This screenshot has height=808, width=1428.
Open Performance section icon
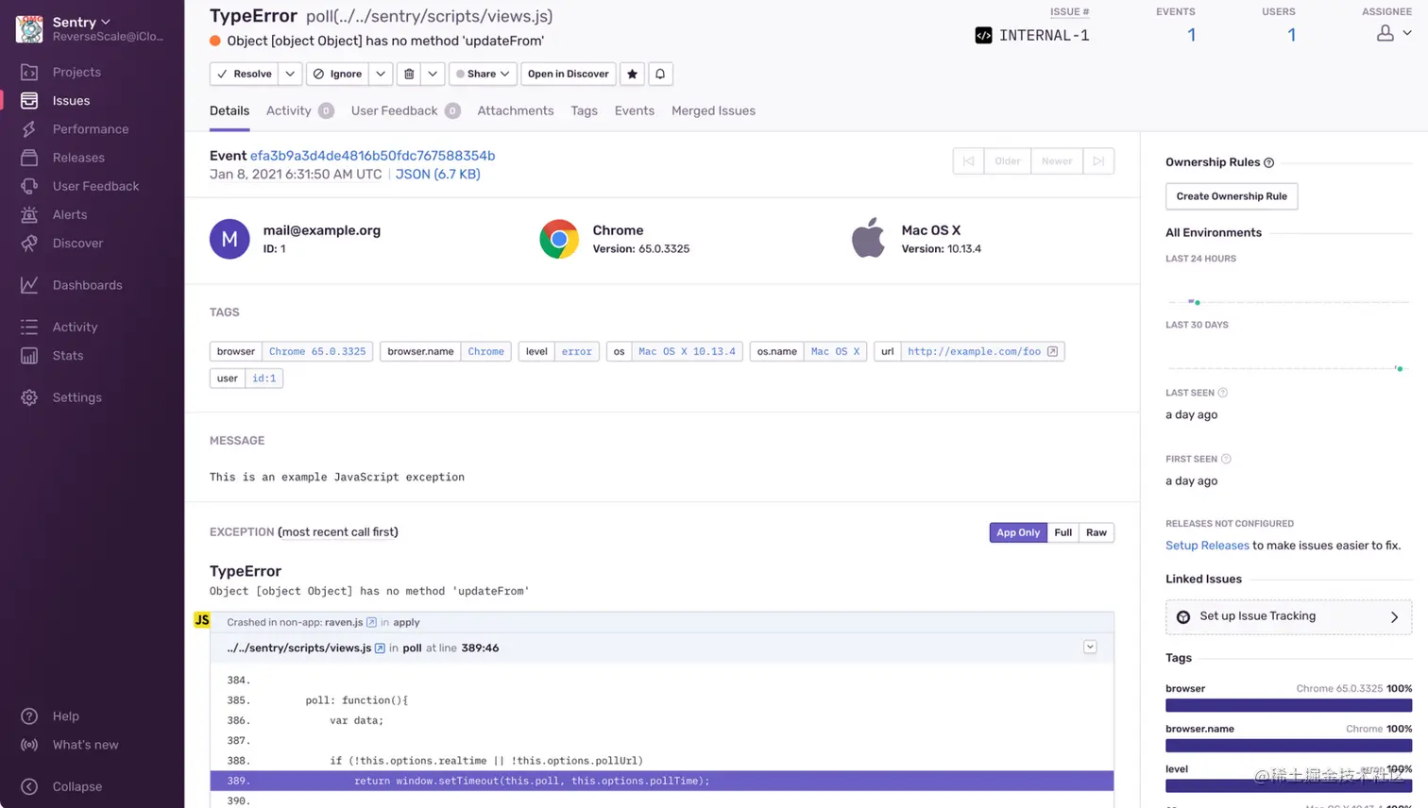pyautogui.click(x=29, y=129)
